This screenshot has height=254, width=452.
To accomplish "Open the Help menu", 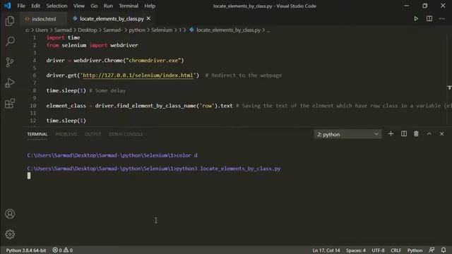I will [x=150, y=6].
